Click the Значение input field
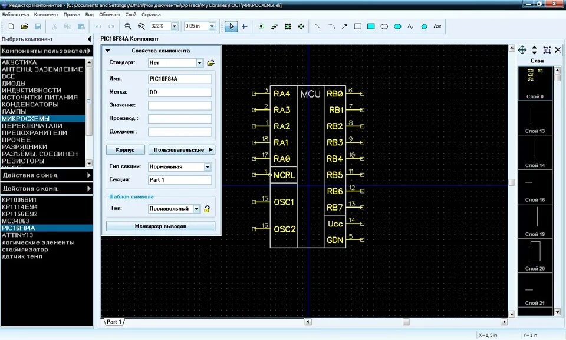This screenshot has height=340, width=566. [x=180, y=105]
